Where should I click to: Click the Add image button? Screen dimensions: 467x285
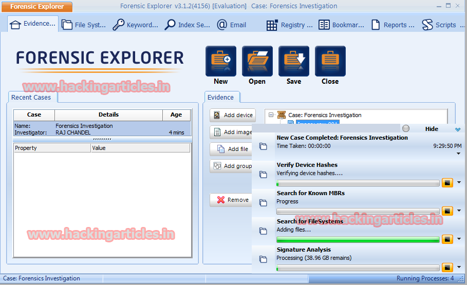[231, 132]
